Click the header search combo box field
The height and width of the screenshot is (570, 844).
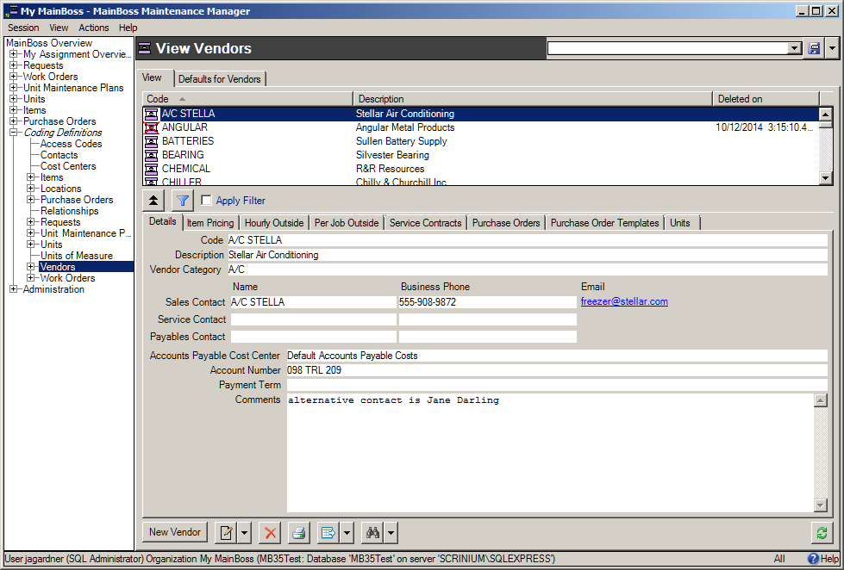668,48
